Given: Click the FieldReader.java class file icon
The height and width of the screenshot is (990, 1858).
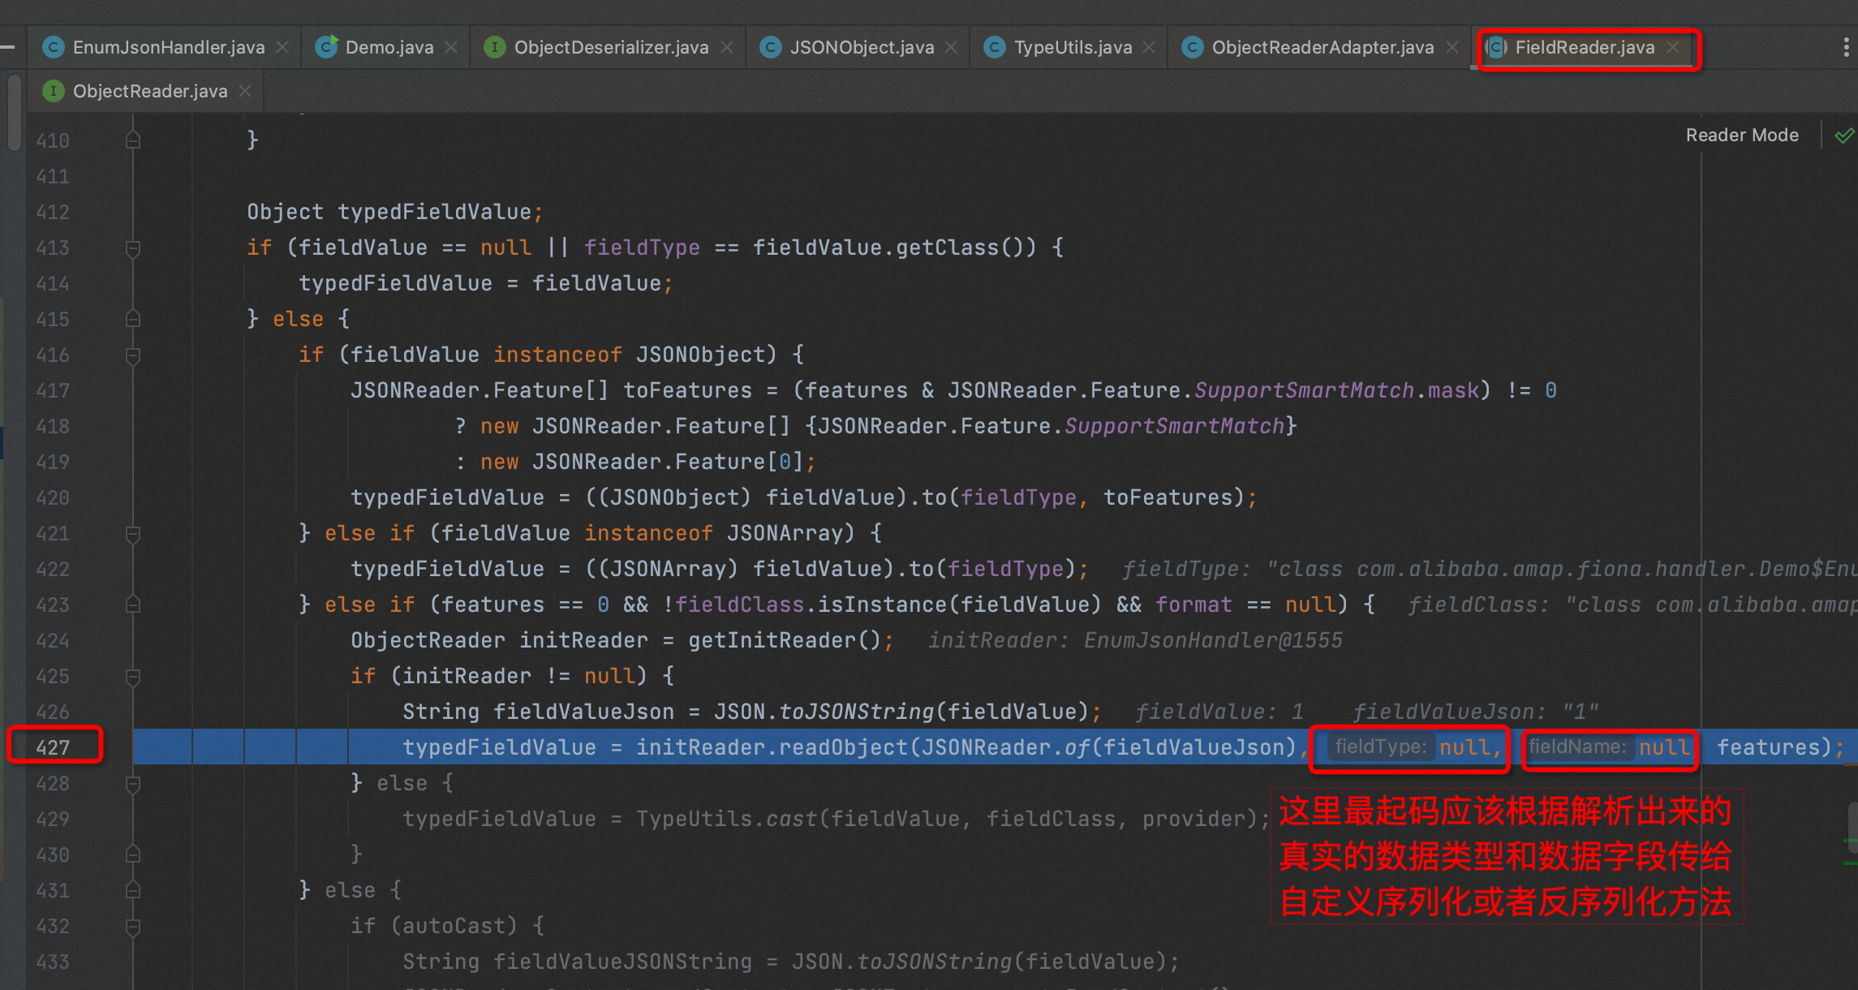Looking at the screenshot, I should (1494, 47).
